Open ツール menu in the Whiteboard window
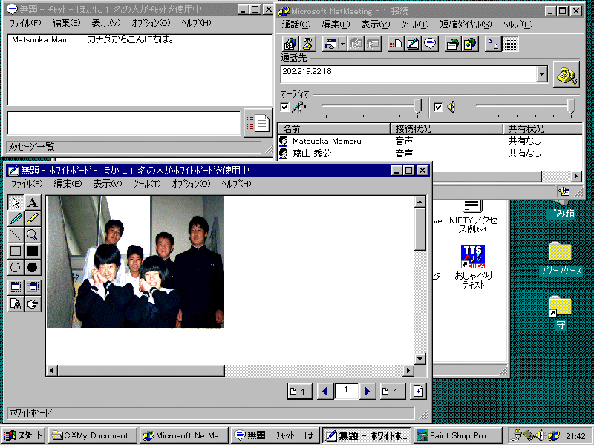The width and height of the screenshot is (594, 445). click(146, 184)
